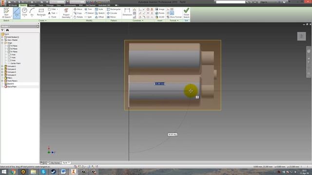This screenshot has width=312, height=175.
Task: Open the Tools ribbon tab
Action: [x=41, y=5]
